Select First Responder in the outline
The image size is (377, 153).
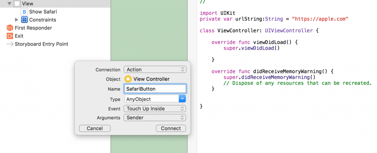[34, 28]
